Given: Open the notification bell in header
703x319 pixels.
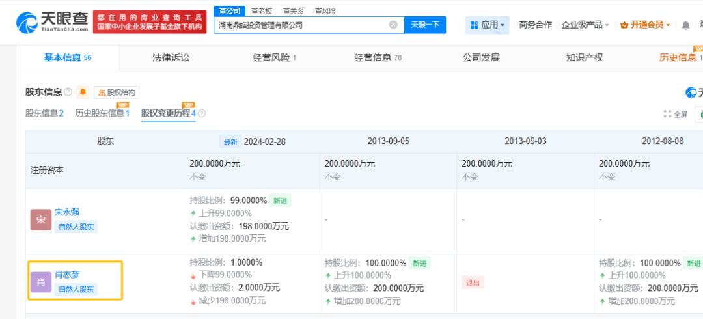Looking at the screenshot, I should coord(685,25).
